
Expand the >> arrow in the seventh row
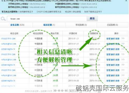(123, 70)
